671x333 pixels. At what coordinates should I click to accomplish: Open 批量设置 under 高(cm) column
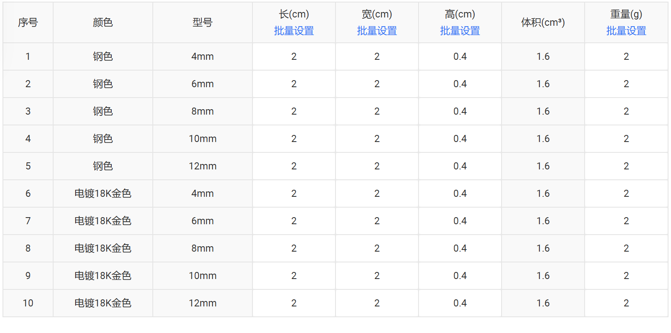(460, 31)
